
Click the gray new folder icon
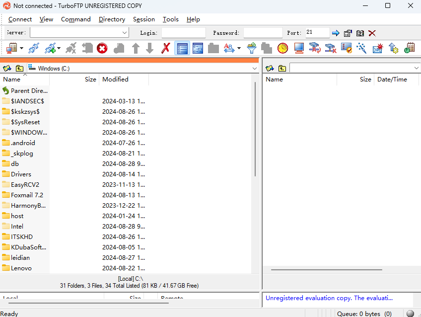pyautogui.click(x=213, y=48)
